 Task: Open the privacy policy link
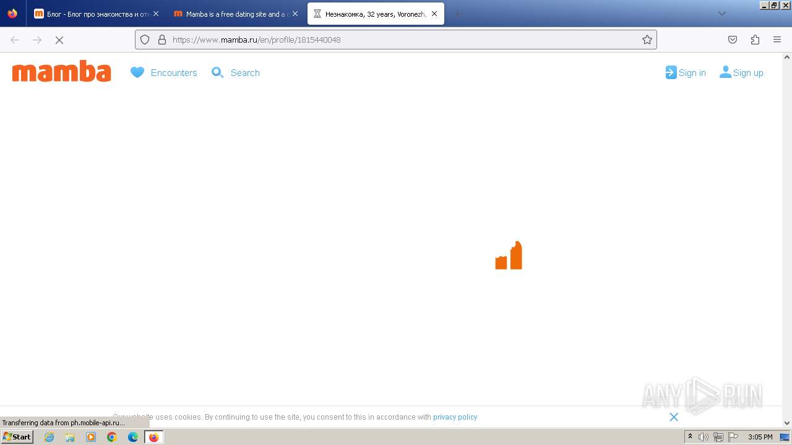[455, 417]
